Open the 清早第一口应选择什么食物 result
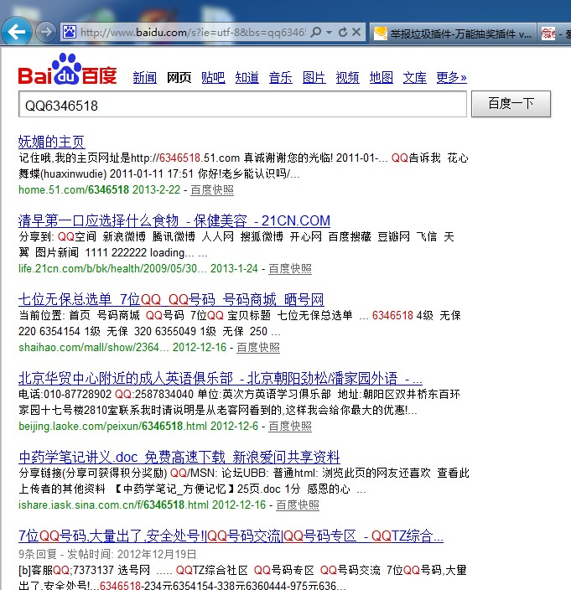This screenshot has height=590, width=571. click(x=174, y=220)
